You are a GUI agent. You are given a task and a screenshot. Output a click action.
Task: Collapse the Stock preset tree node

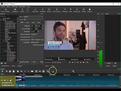1,20
